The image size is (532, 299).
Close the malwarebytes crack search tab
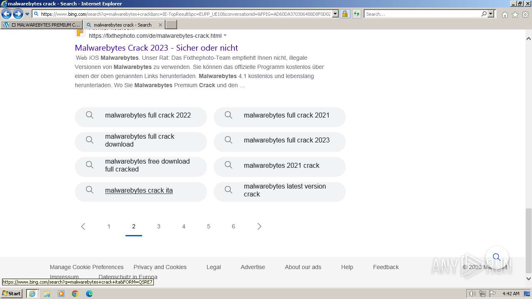160,25
